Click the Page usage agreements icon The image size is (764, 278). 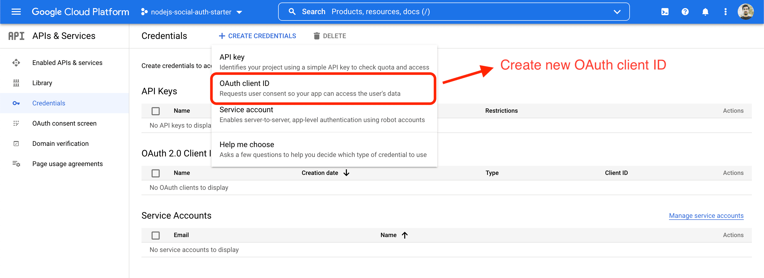point(16,164)
